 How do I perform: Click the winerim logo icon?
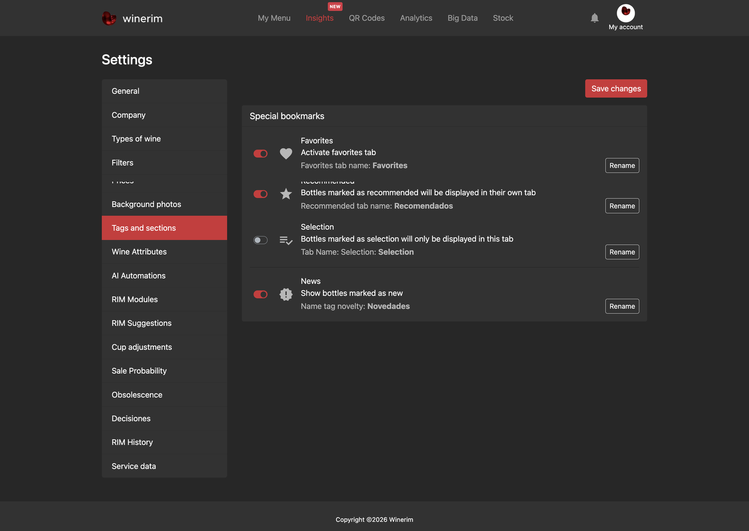(x=109, y=18)
